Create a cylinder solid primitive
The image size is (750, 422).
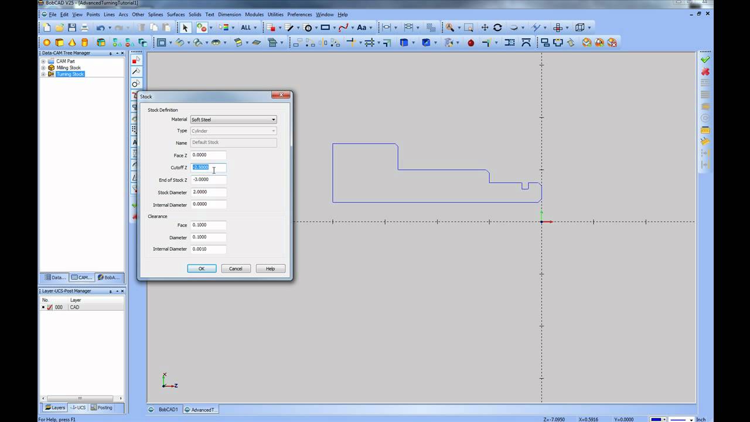point(85,42)
